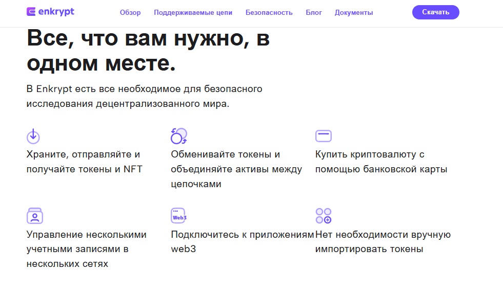Open the Обзор menu item
This screenshot has height=293, width=503.
pos(130,12)
